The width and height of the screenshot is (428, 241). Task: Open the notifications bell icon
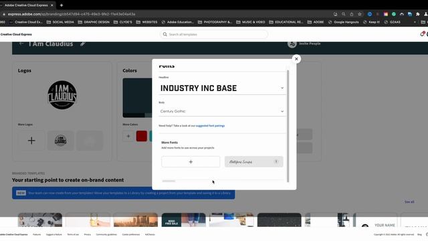pos(422,34)
